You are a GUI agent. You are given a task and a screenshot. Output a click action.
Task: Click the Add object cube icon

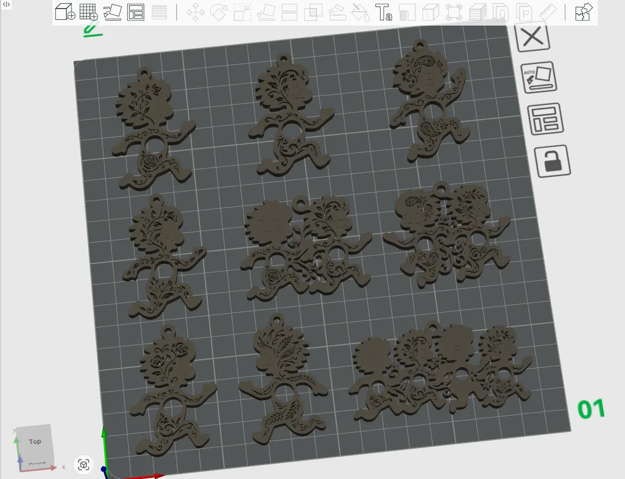(x=65, y=12)
